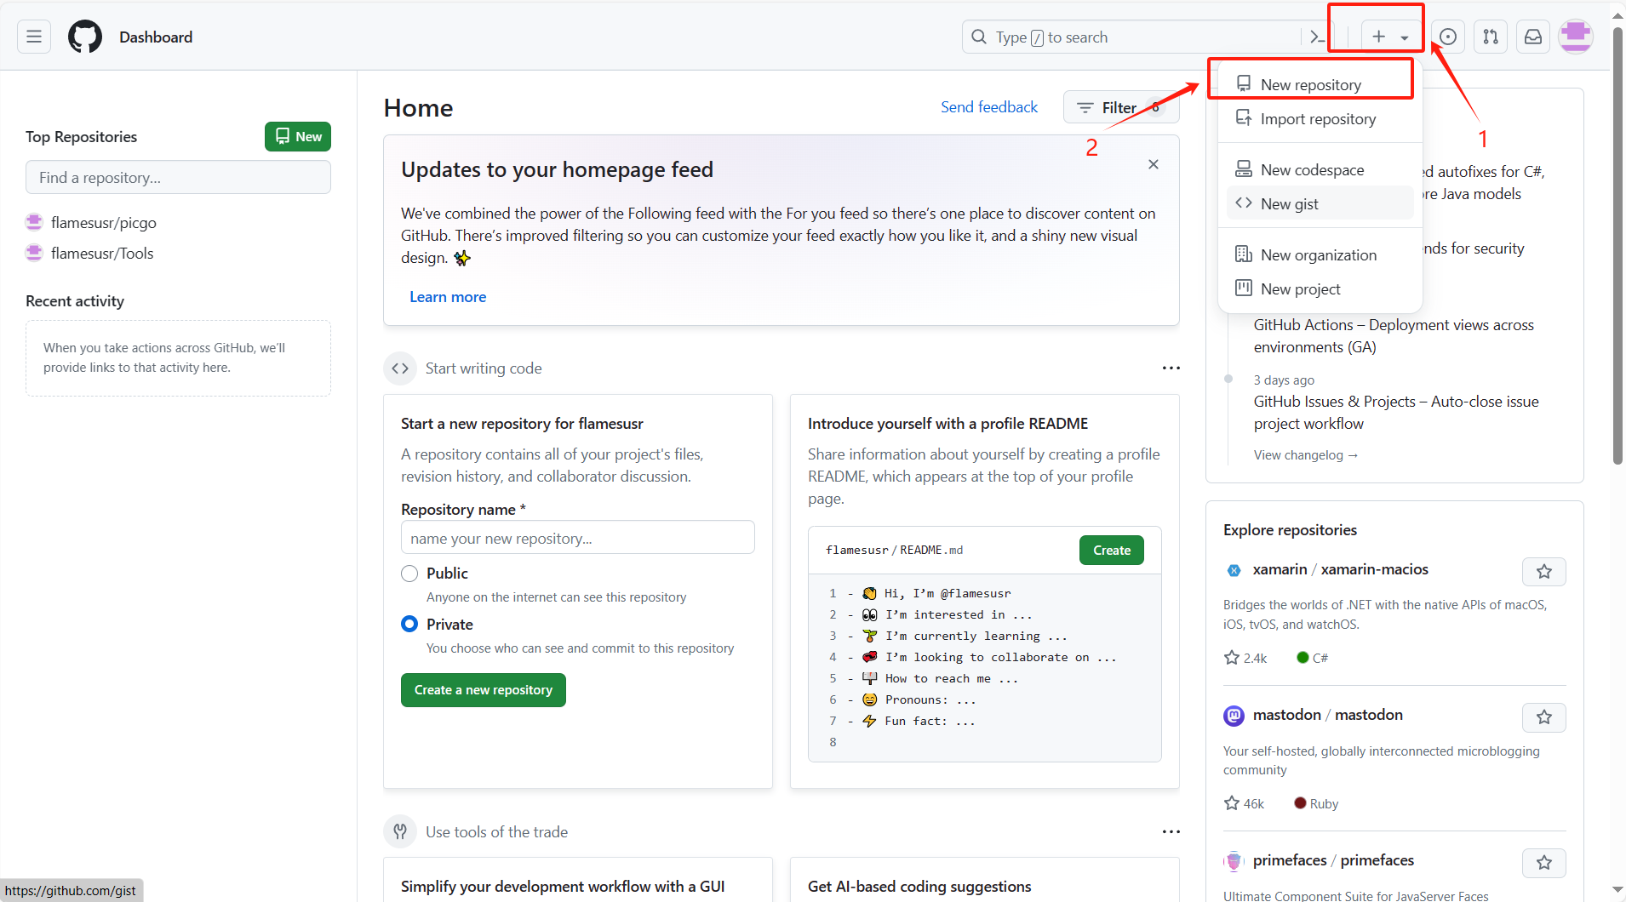
Task: Star the primefaces repository
Action: 1544,863
